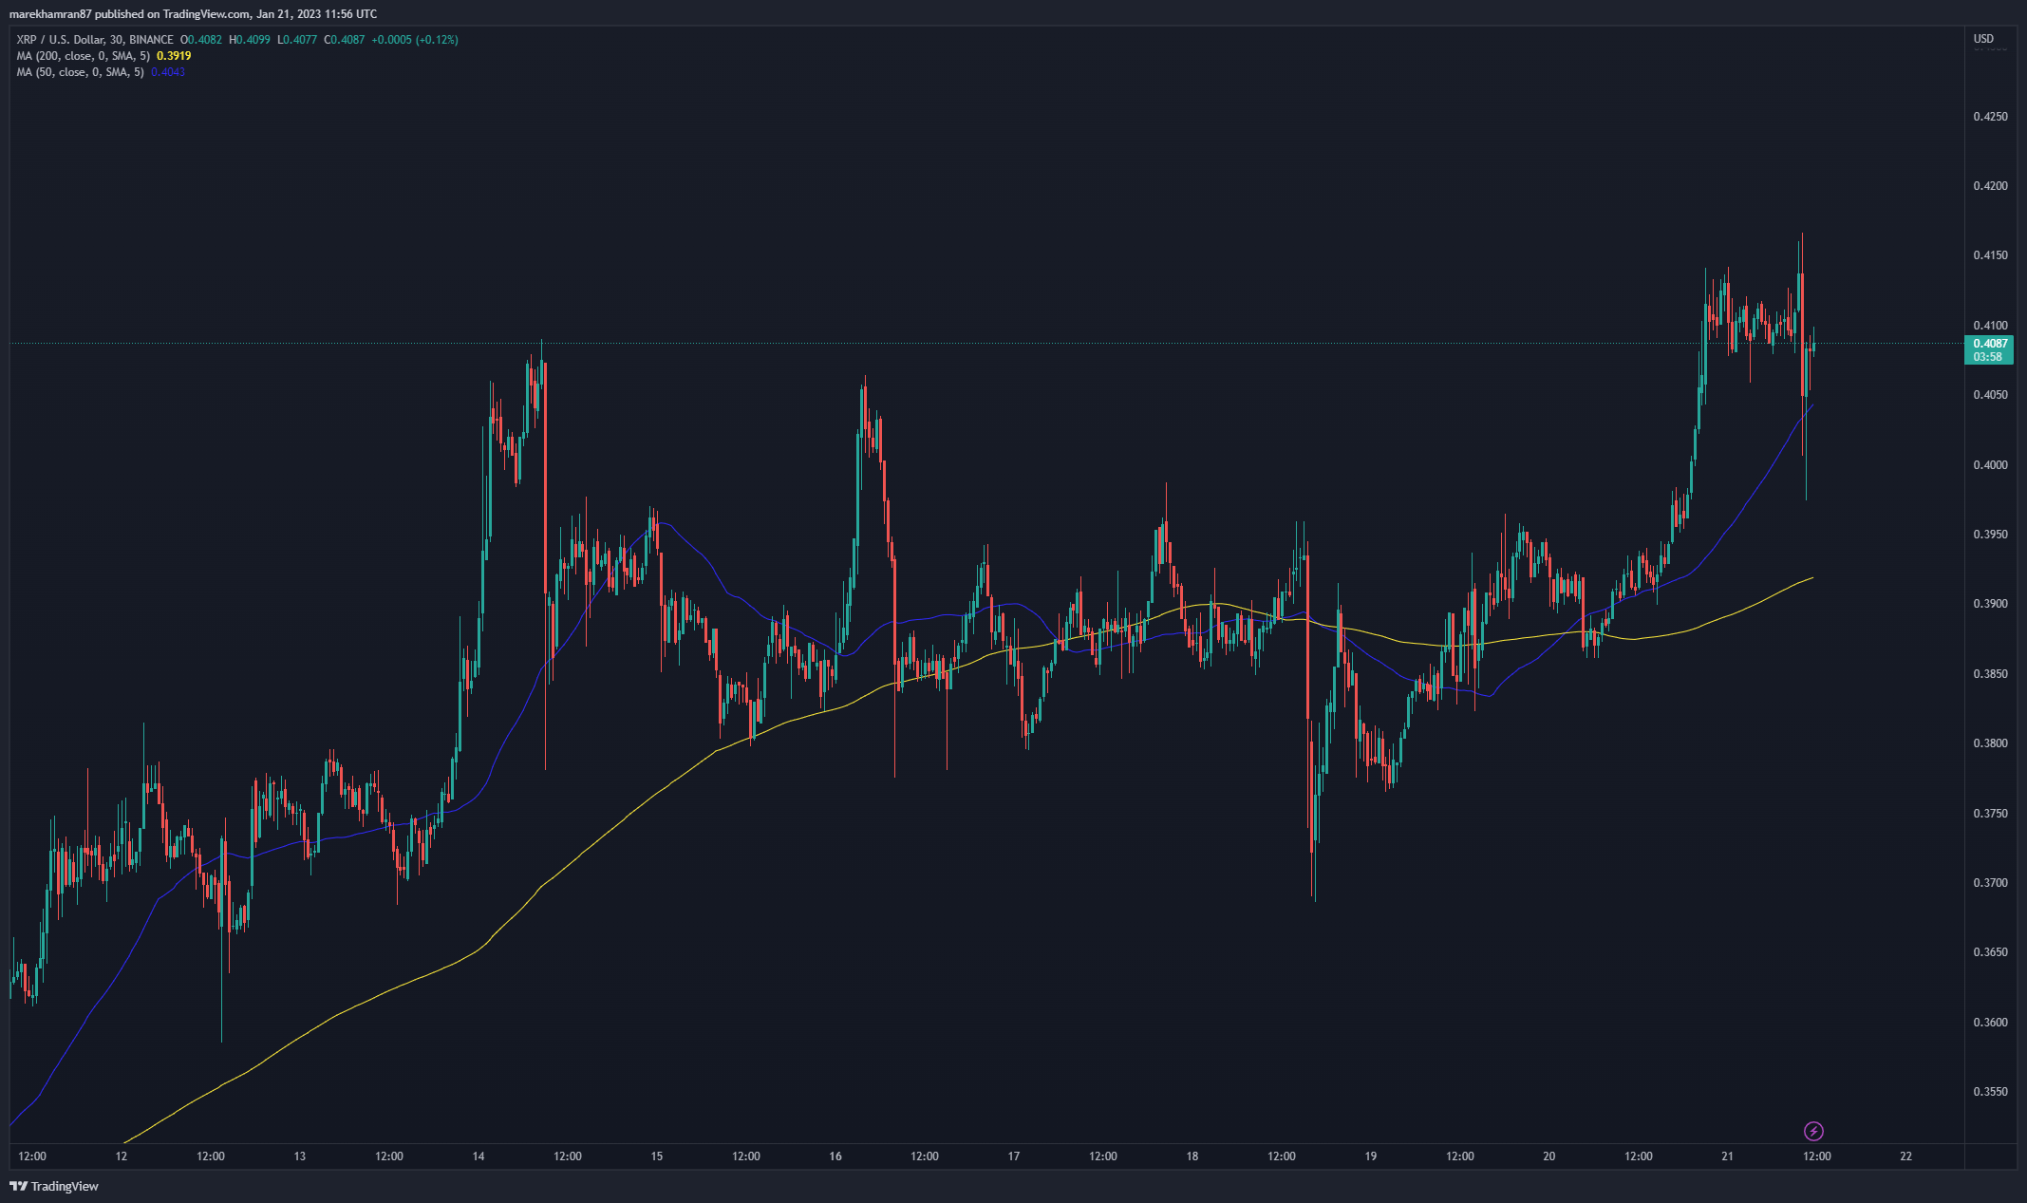Click the C0.4087 close price value
Screen dimensions: 2027x1203
click(345, 40)
